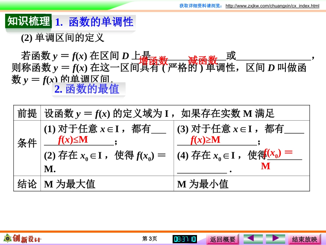Click the text 获取详细资料请浏览

[201, 6]
